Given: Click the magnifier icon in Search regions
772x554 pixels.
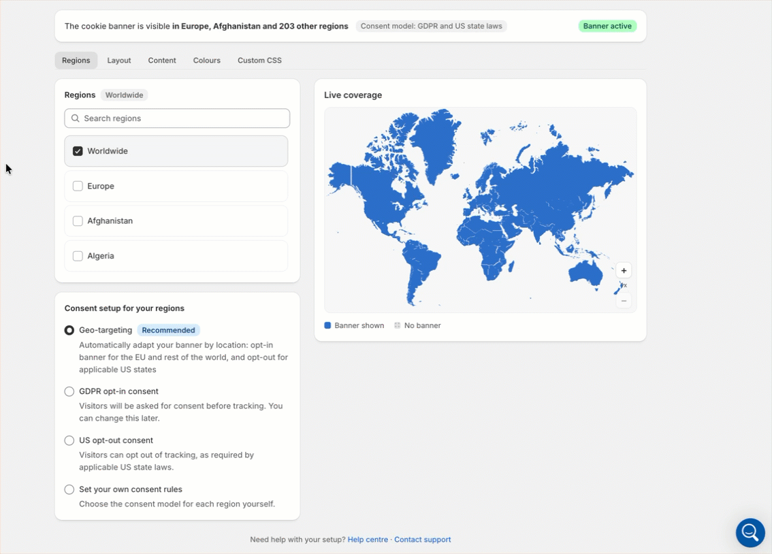Looking at the screenshot, I should [76, 118].
